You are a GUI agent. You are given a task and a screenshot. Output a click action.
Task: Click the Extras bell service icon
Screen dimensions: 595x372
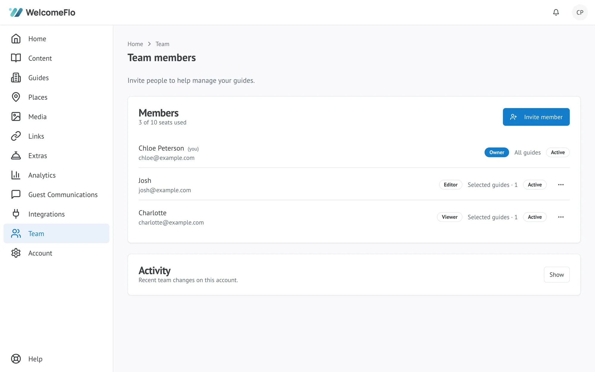(16, 156)
